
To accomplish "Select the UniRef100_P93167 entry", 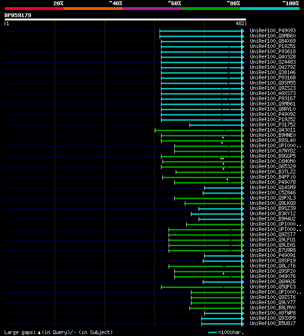I will pos(273,98).
